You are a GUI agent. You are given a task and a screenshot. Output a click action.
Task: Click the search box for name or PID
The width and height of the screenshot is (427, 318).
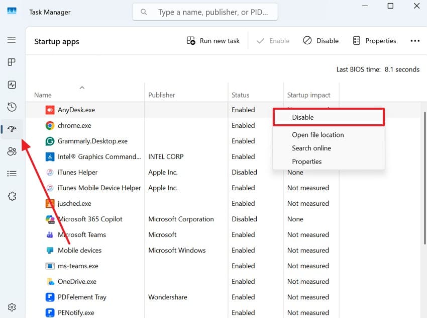coord(205,12)
